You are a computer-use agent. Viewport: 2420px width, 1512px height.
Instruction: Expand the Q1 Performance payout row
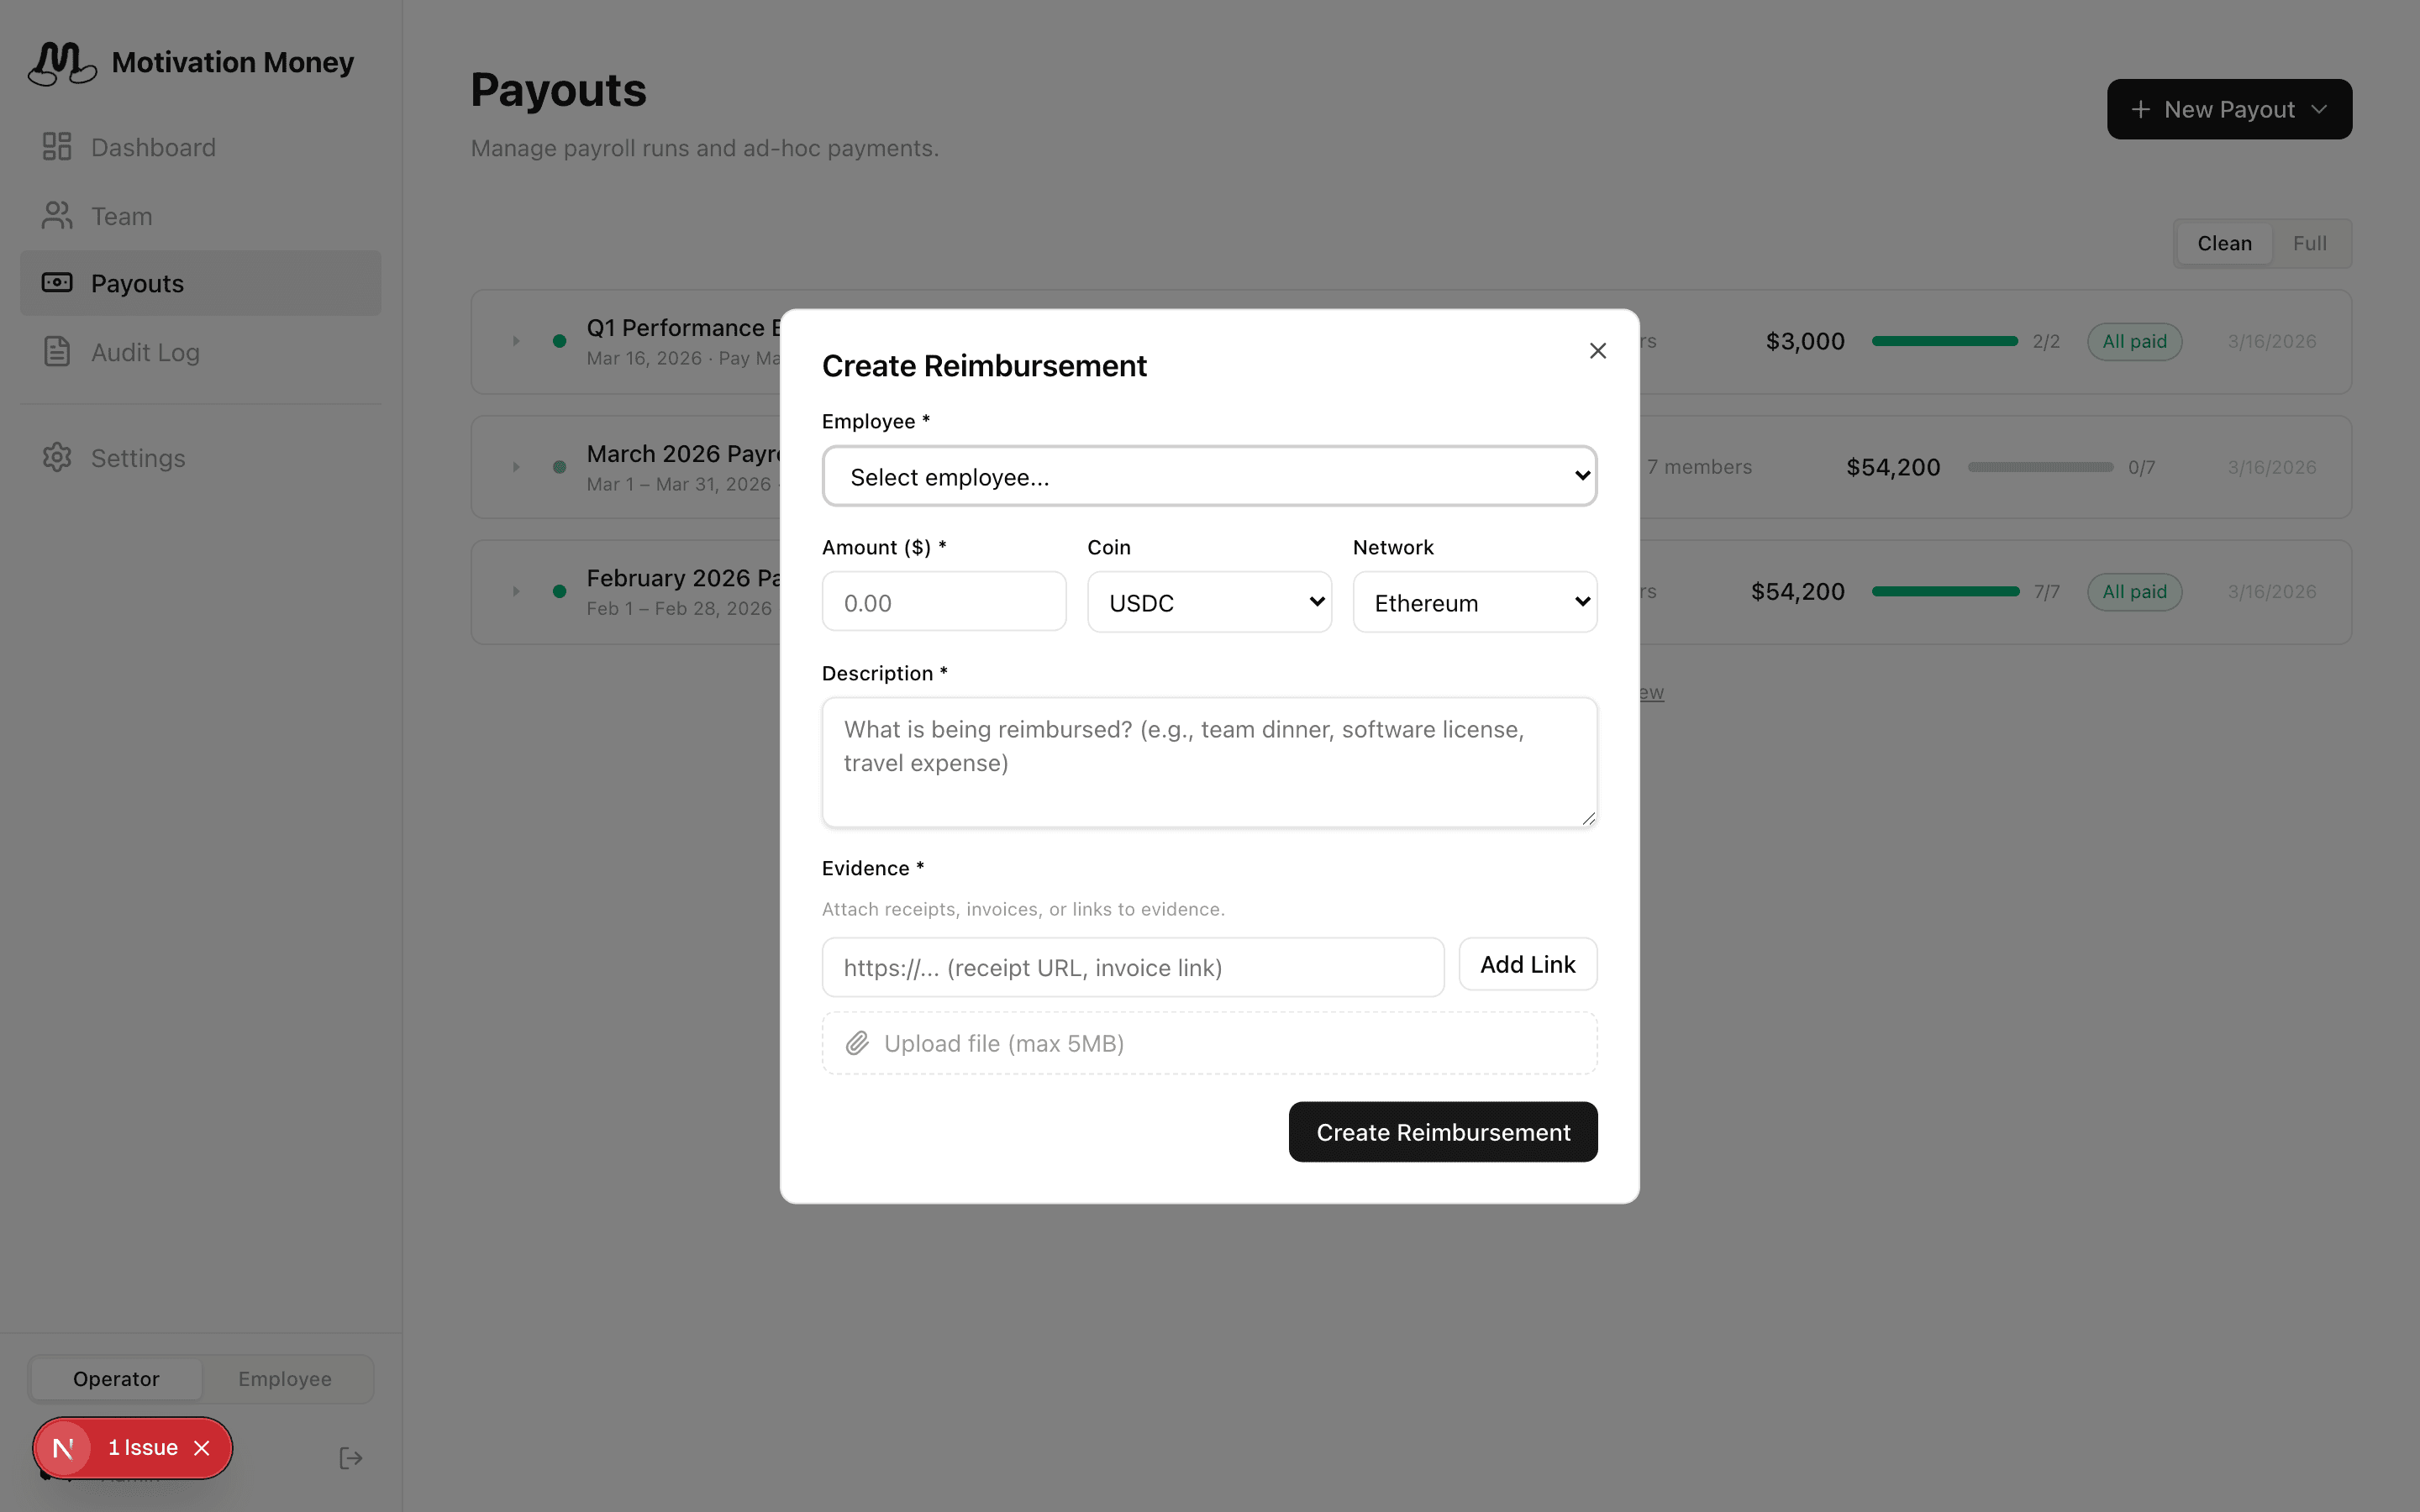pos(516,341)
